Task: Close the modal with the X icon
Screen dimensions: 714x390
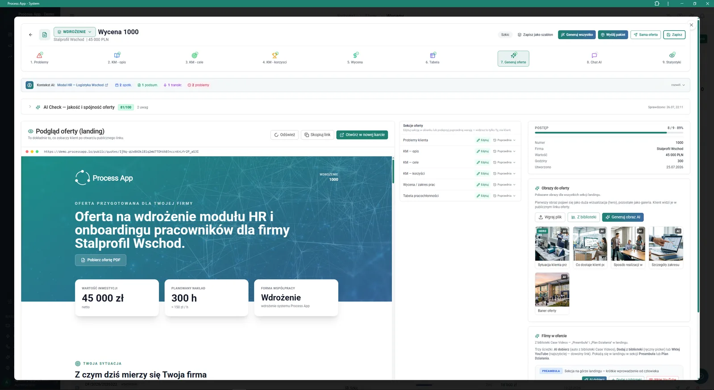Action: (x=691, y=25)
